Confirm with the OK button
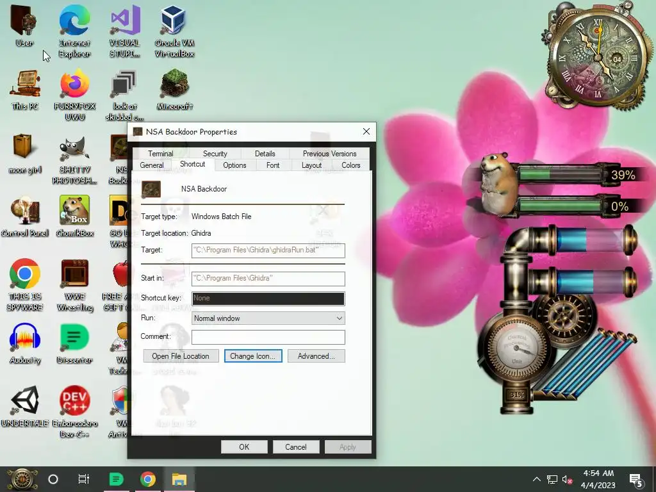The width and height of the screenshot is (656, 492). pyautogui.click(x=244, y=447)
